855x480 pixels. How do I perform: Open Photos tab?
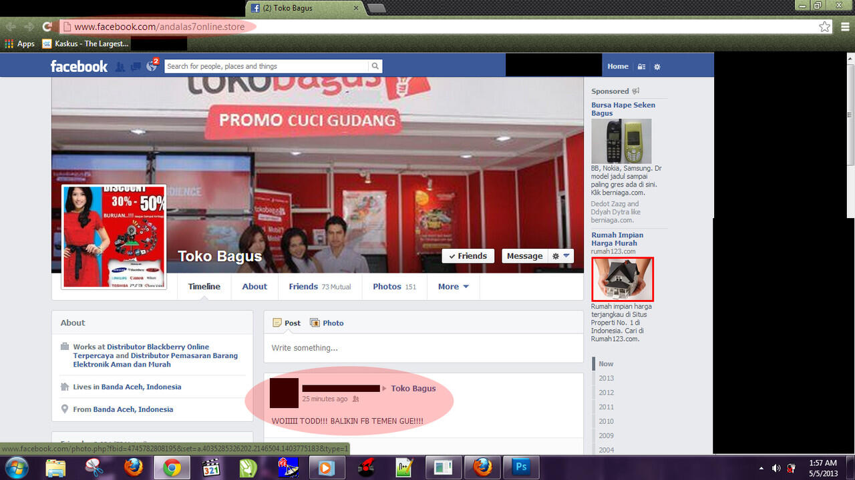395,287
